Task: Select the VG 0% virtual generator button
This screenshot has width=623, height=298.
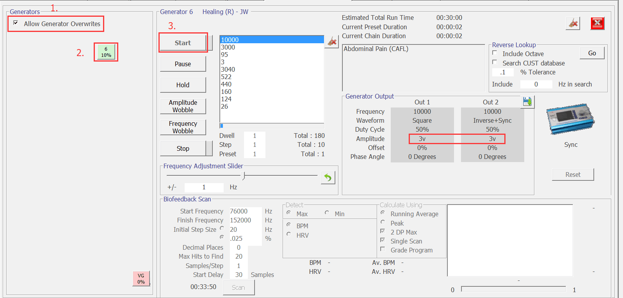Action: click(x=141, y=279)
